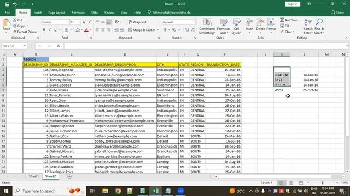Open Find & Select magnifier menu
Viewport: 350px width, 196px height.
click(x=319, y=27)
